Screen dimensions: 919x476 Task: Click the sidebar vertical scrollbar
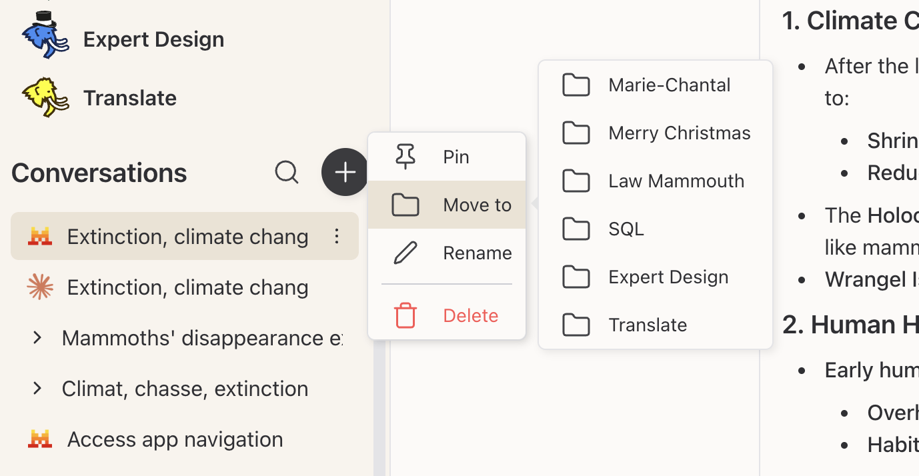pyautogui.click(x=379, y=407)
